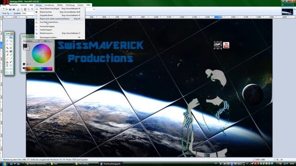Open the Werkzeuge menu
This screenshot has height=166, width=296.
click(x=70, y=5)
